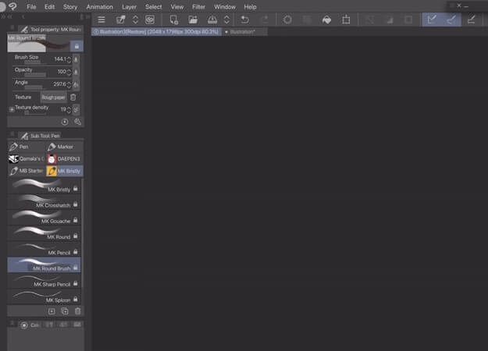Click the paint bucket Fill icon

coord(326,19)
